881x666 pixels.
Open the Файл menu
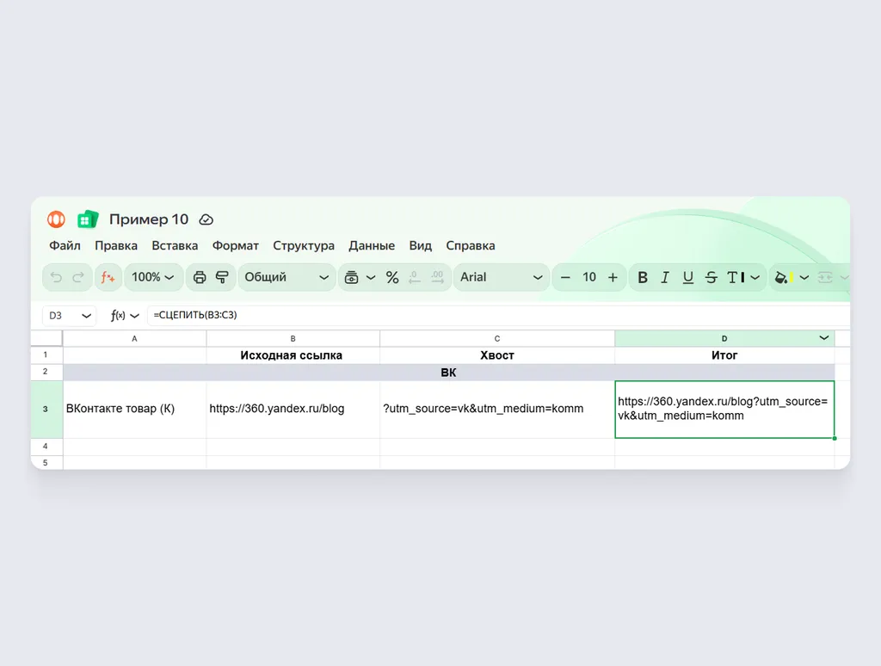(x=65, y=245)
